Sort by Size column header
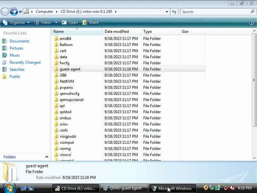Image resolution: width=257 pixels, height=193 pixels. [192, 31]
